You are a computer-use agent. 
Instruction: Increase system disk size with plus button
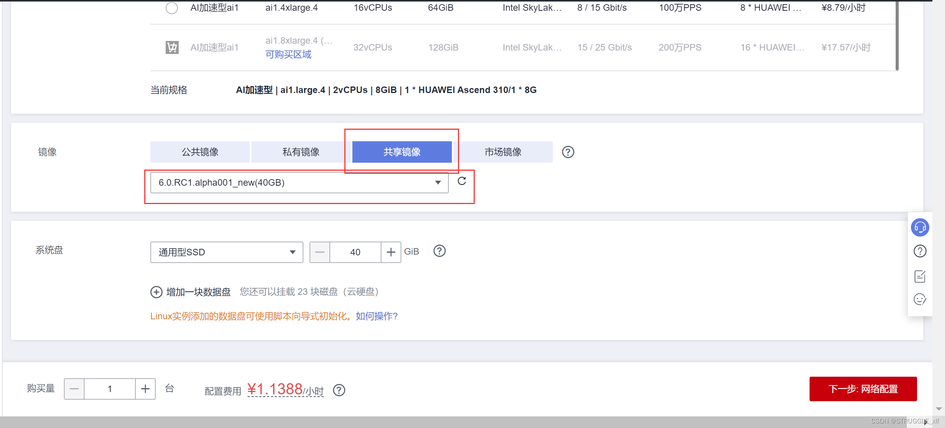[x=391, y=252]
